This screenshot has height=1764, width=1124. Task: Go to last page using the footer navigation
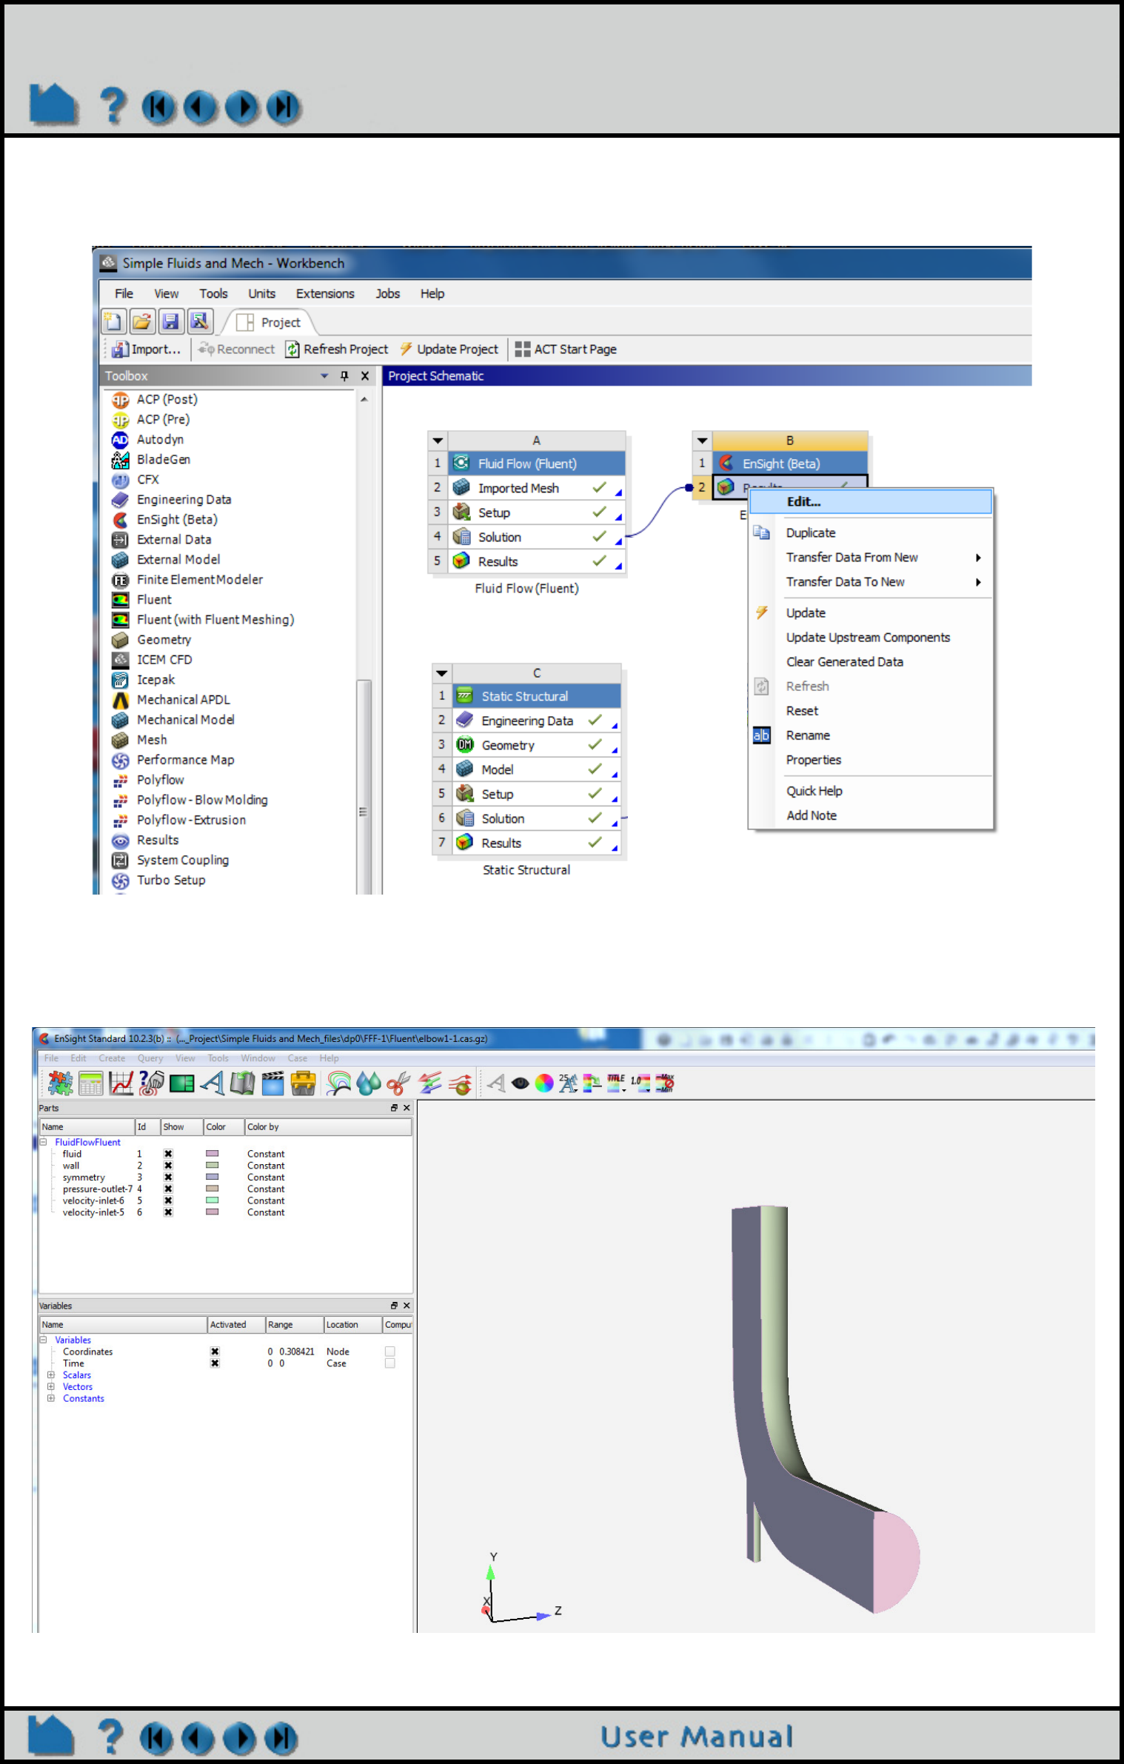[281, 1739]
